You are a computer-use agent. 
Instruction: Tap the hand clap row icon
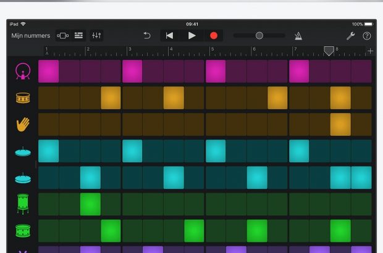click(23, 125)
